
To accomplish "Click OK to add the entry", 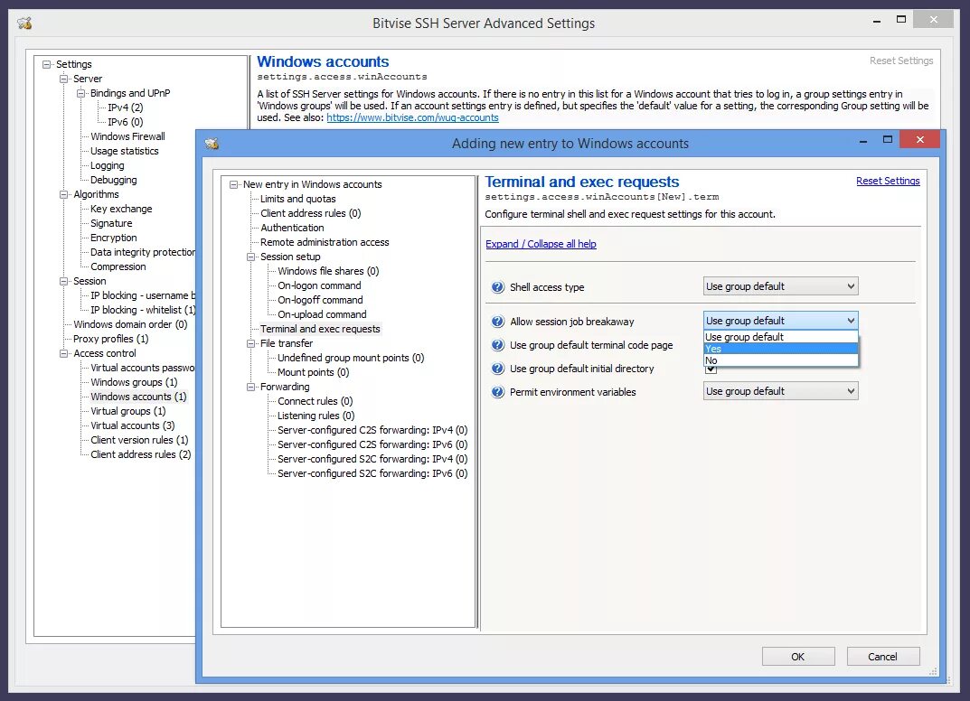I will (x=798, y=657).
